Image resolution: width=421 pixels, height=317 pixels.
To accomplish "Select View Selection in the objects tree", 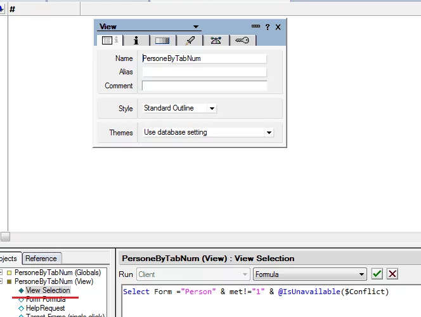I will (x=48, y=290).
